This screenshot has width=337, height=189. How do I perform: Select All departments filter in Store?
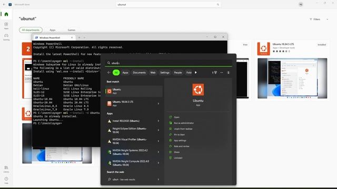[31, 30]
